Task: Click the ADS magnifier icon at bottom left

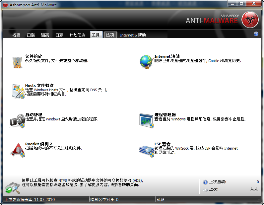Action: tap(12, 187)
